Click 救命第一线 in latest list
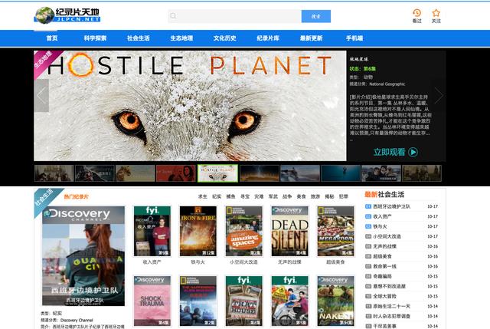This screenshot has width=490, height=329. (x=384, y=266)
